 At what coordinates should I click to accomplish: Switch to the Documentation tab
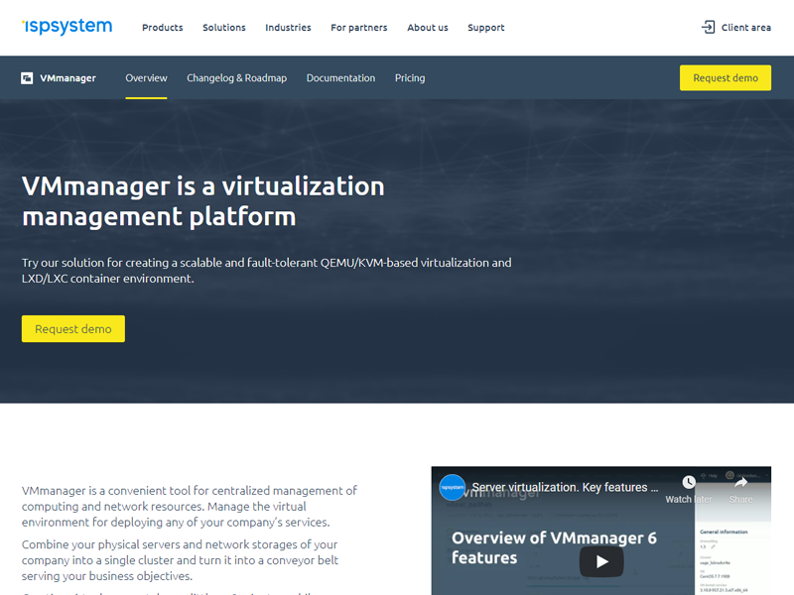click(x=340, y=78)
